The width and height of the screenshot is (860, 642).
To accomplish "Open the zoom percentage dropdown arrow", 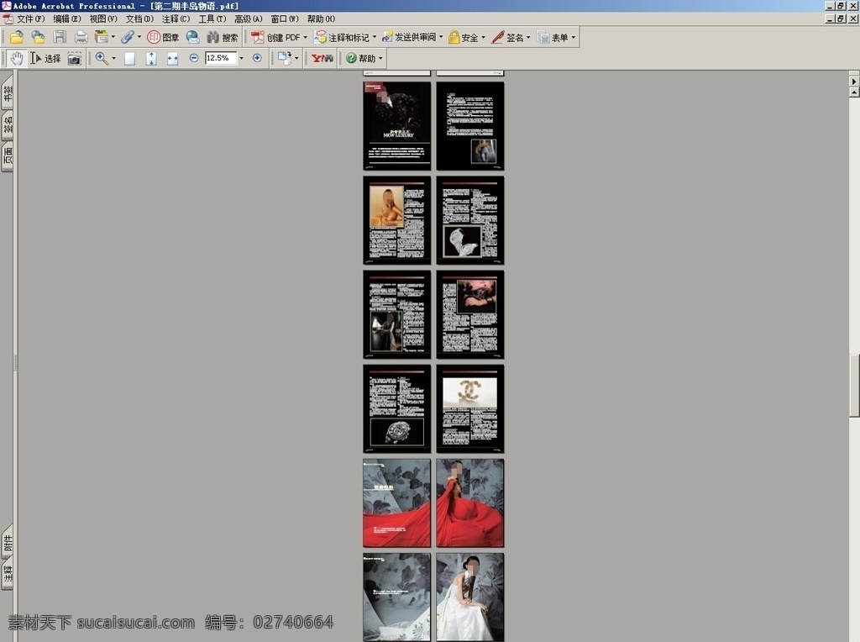I will (241, 58).
